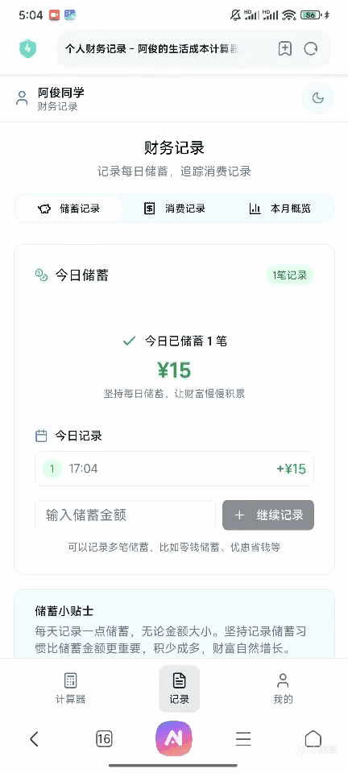Tap the central AI assistant button
The width and height of the screenshot is (348, 773).
point(174,738)
